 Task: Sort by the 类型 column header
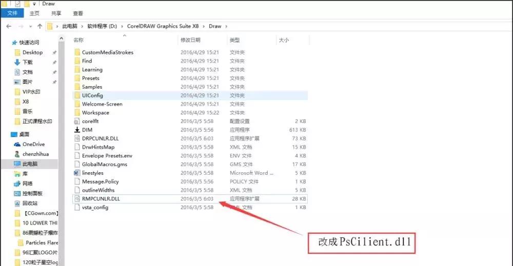pos(234,40)
